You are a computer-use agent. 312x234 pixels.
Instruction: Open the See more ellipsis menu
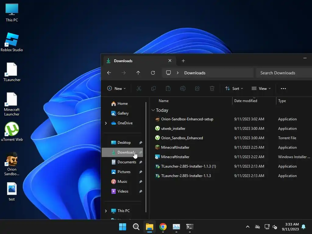[x=283, y=89]
